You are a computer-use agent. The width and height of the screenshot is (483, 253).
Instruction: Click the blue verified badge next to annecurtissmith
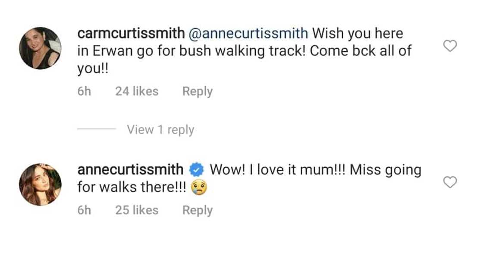(197, 169)
